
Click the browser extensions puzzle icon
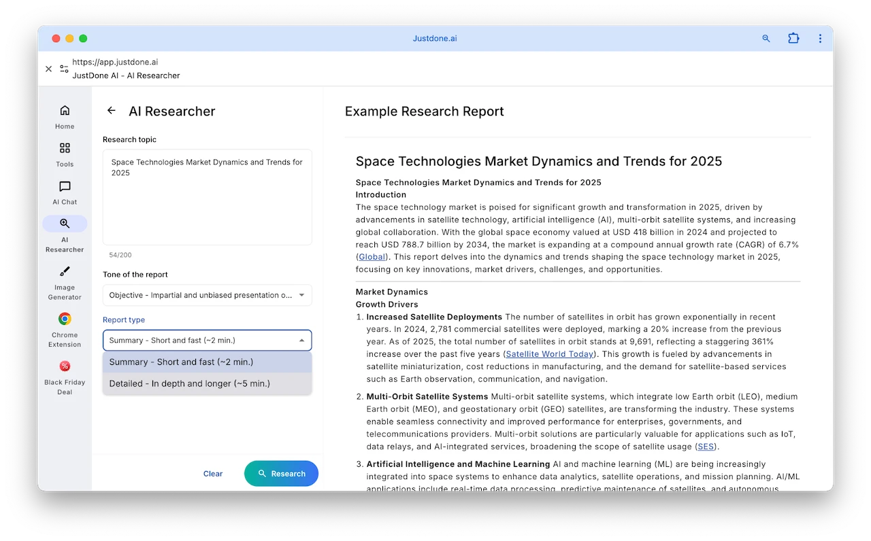coord(793,39)
